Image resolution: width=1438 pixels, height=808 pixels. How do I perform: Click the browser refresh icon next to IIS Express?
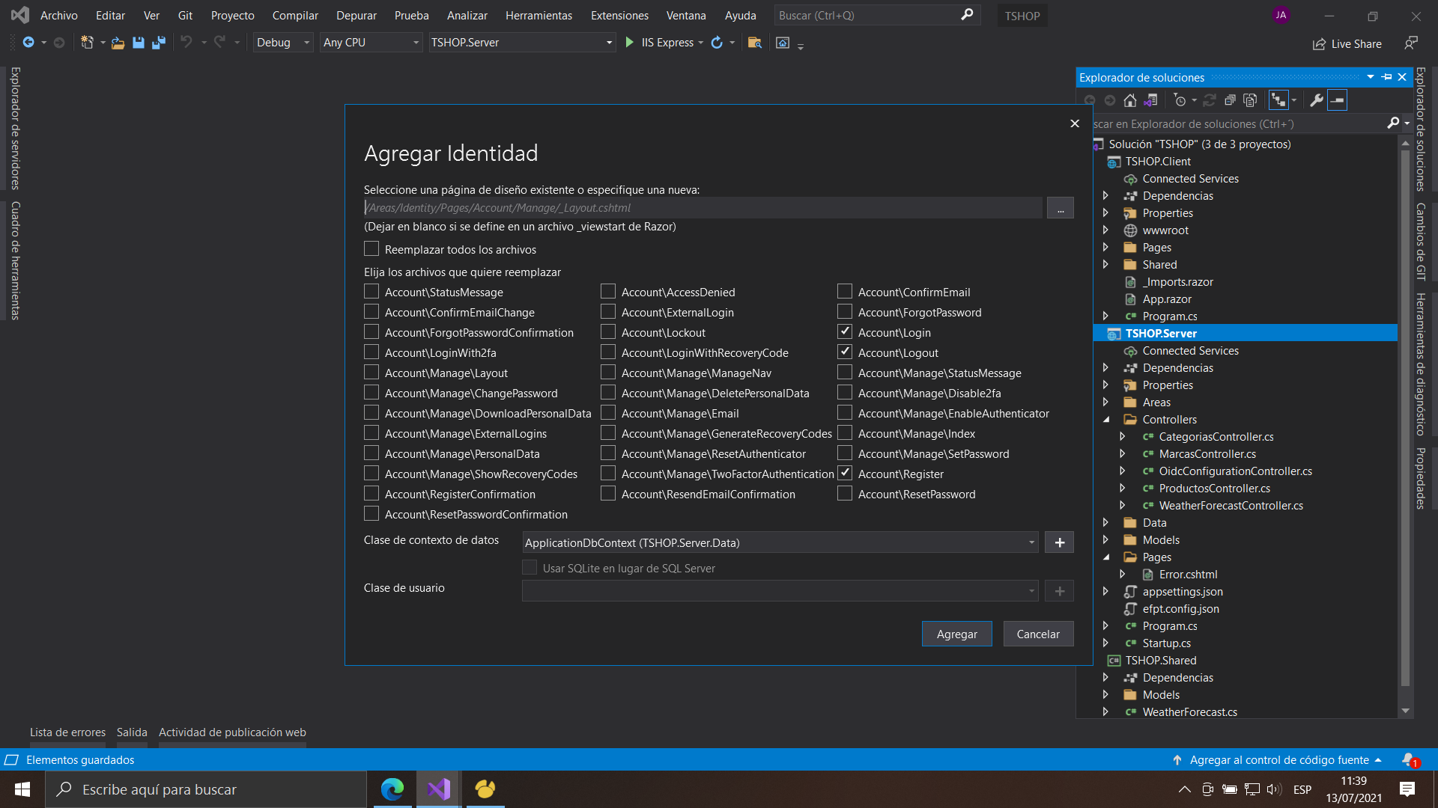[717, 43]
